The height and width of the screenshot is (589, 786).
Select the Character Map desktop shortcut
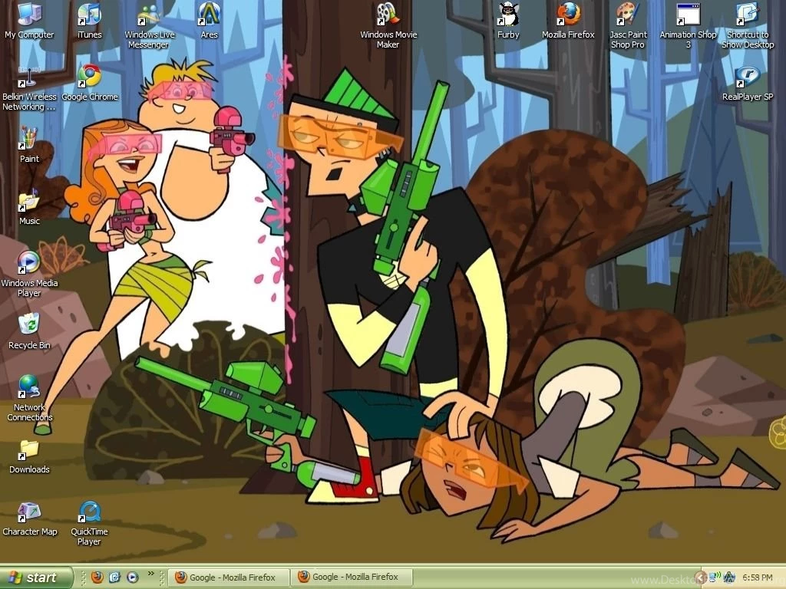click(29, 518)
